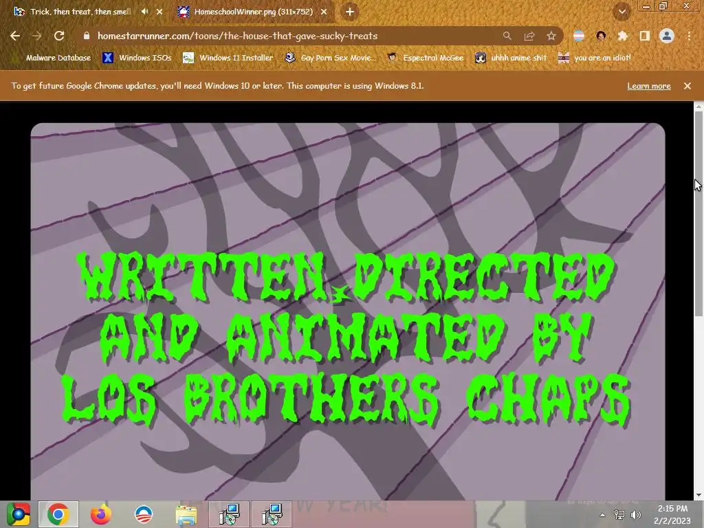Open zoom magnifier icon in address bar
704x528 pixels.
click(507, 36)
